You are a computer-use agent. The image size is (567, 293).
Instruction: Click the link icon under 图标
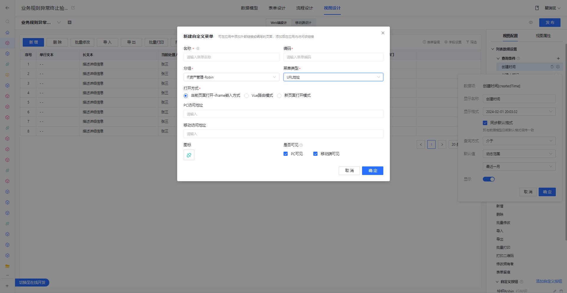pos(189,155)
